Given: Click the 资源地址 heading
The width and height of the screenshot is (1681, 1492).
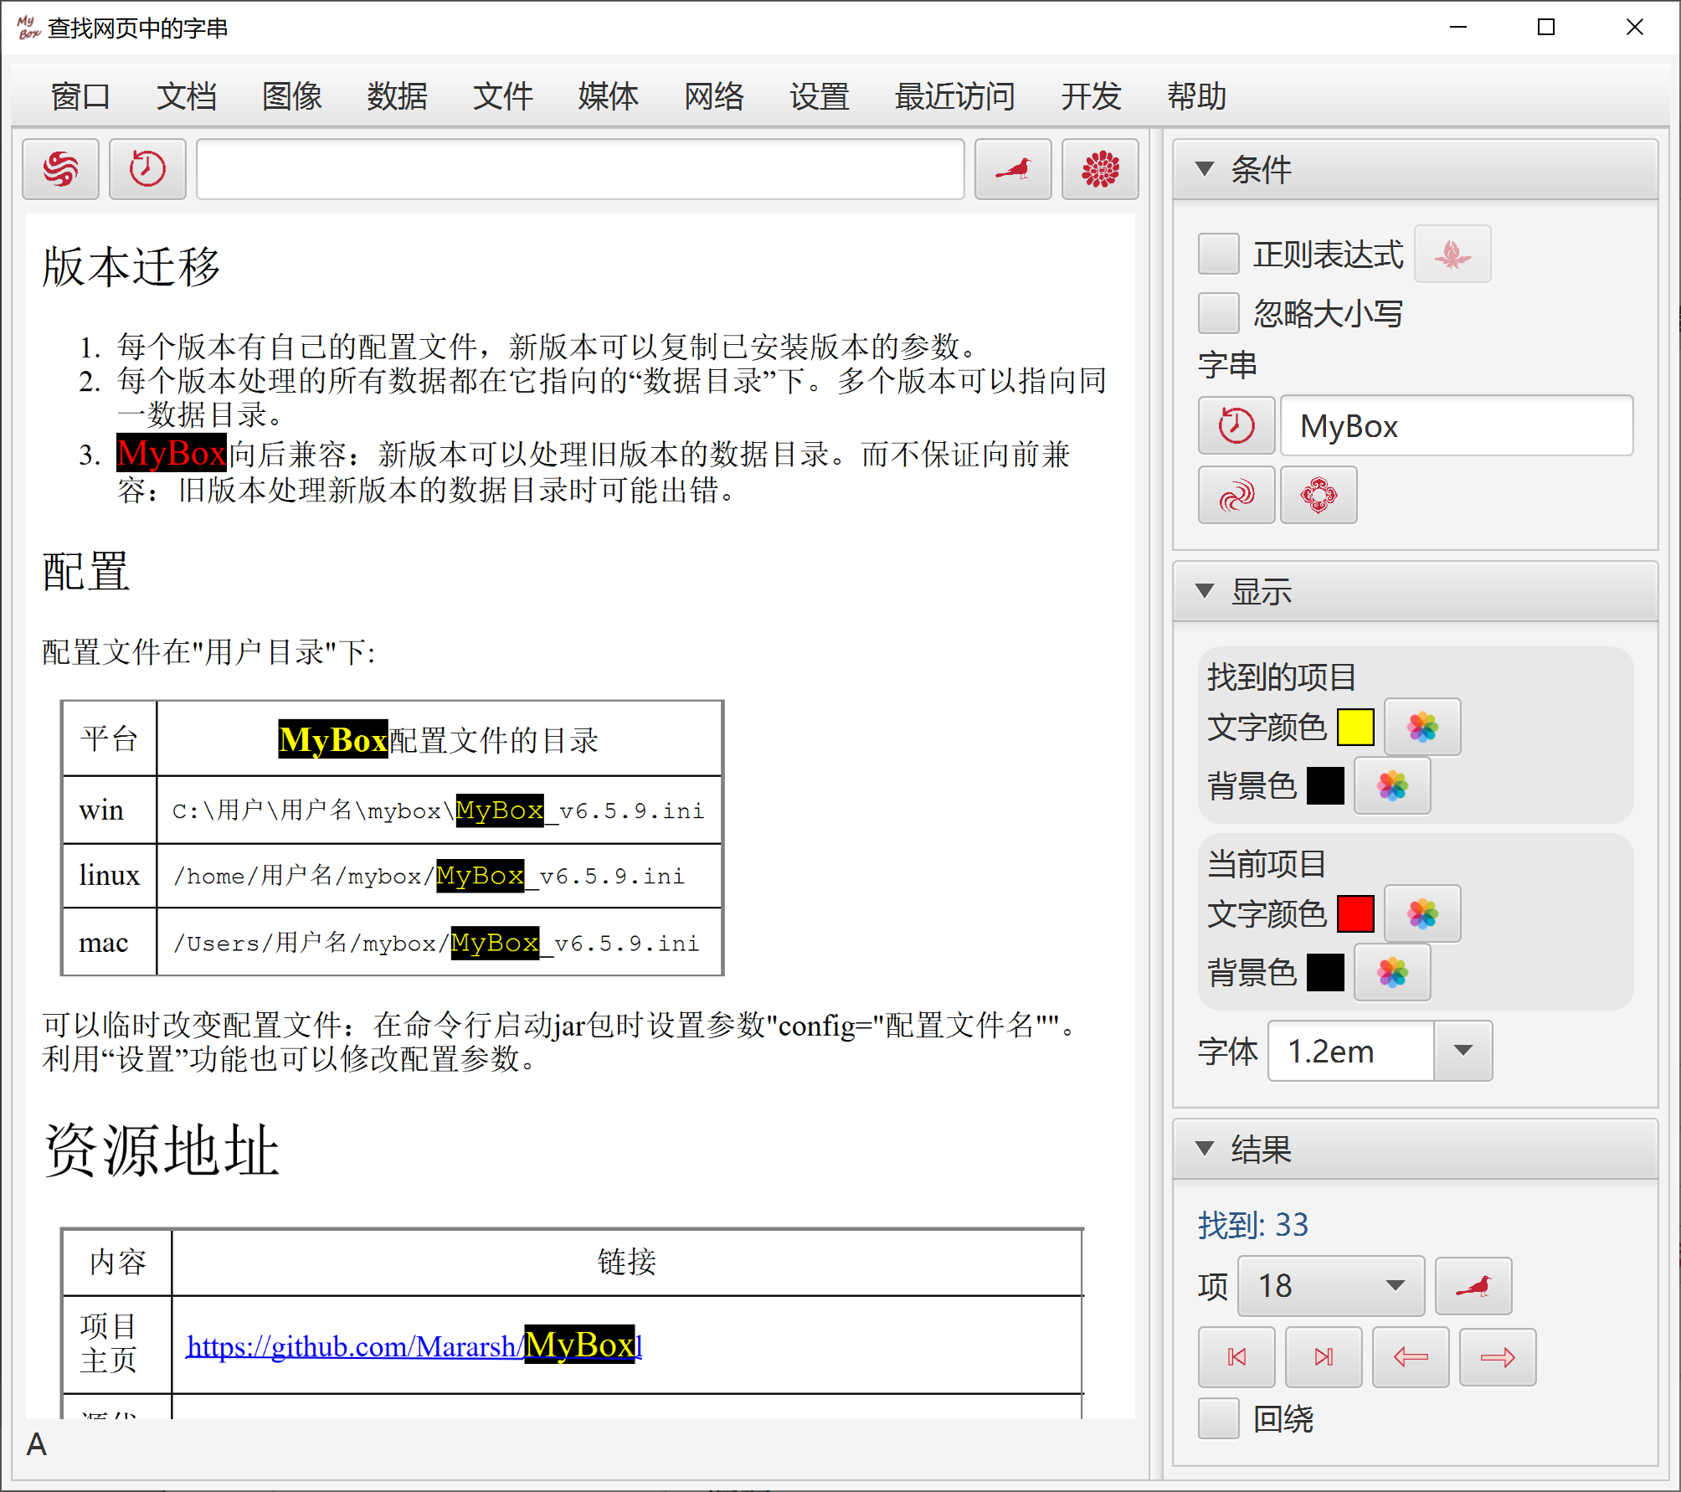Looking at the screenshot, I should pyautogui.click(x=161, y=1150).
